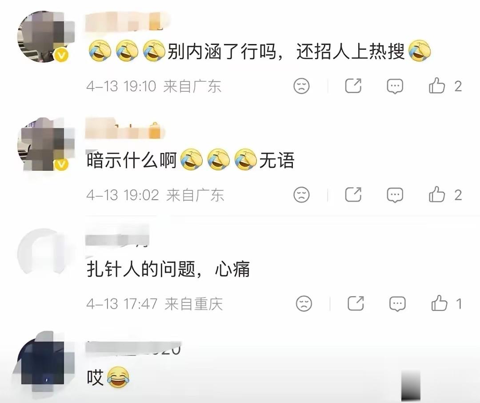
Task: Reply to the 别内涵了行吗 comment
Action: tap(395, 86)
